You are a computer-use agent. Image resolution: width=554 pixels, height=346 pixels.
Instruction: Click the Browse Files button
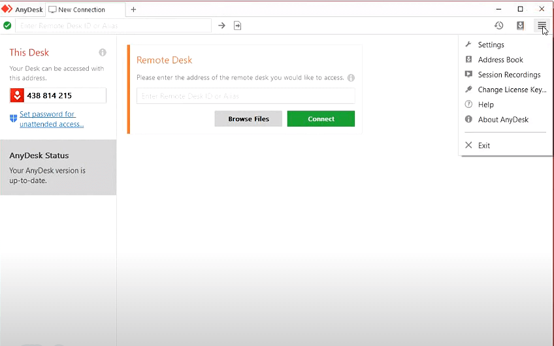point(248,119)
